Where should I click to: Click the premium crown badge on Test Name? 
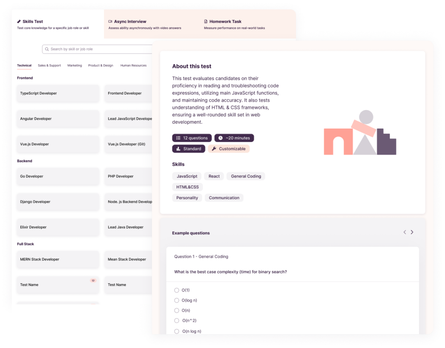coord(93,281)
